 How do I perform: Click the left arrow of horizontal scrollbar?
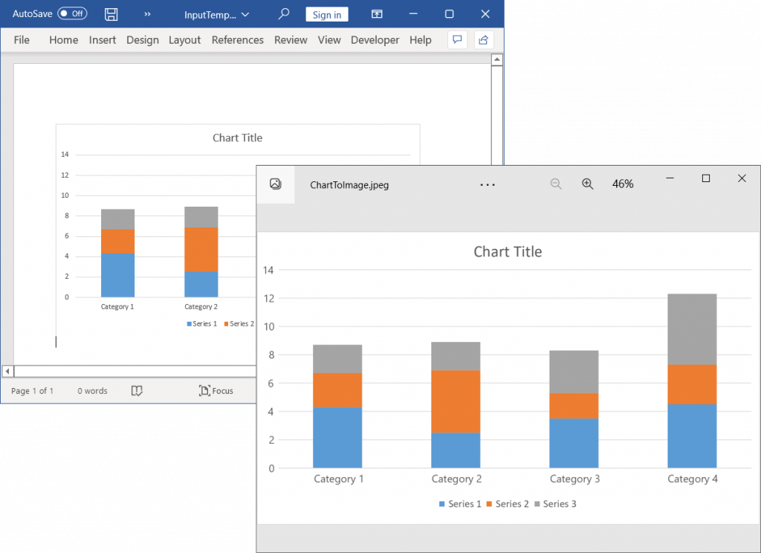(7, 370)
